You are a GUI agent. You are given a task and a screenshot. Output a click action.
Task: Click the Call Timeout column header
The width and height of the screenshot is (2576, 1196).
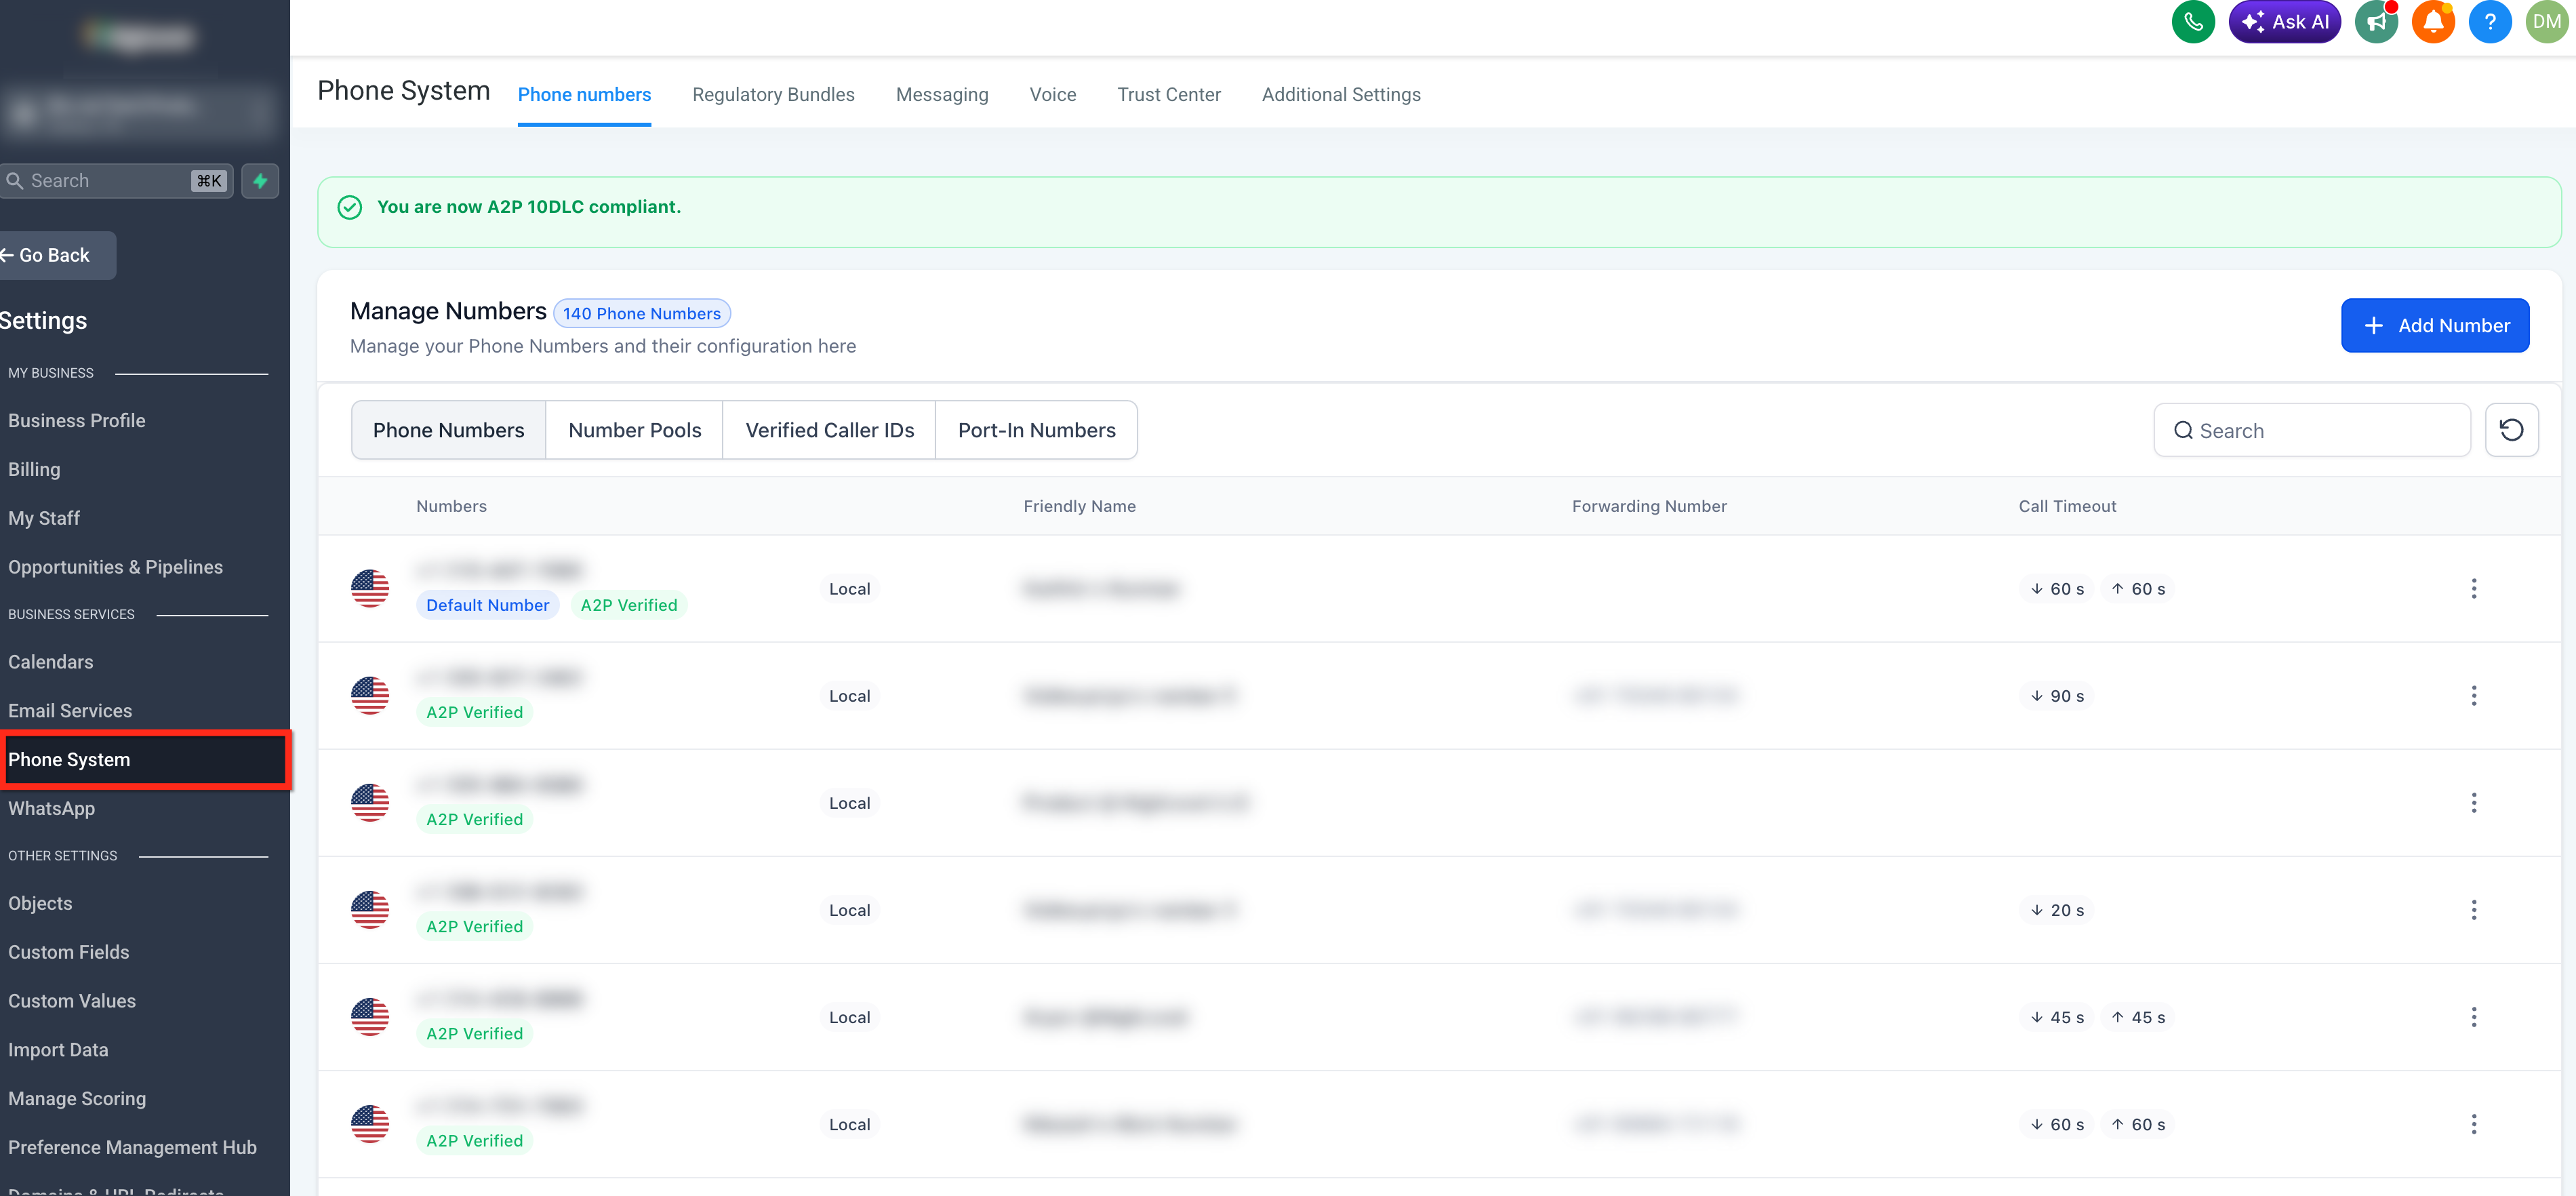pos(2067,506)
